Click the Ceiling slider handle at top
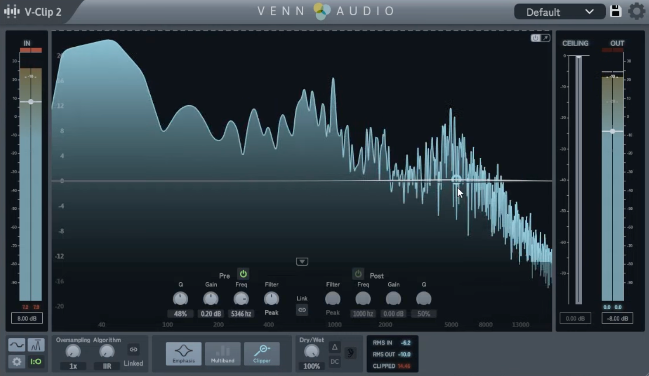 click(x=579, y=56)
